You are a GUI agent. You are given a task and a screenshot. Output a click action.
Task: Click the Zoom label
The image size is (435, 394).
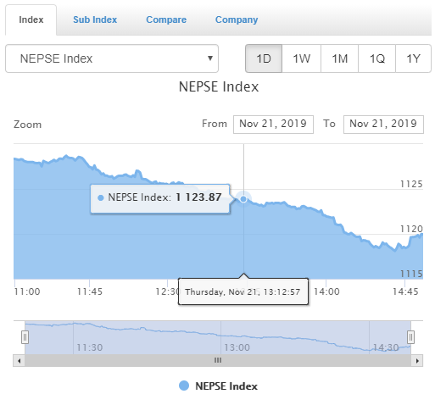[x=28, y=125]
